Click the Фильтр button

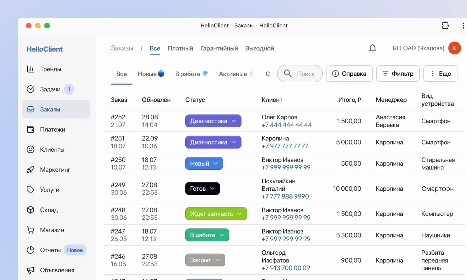click(x=398, y=74)
